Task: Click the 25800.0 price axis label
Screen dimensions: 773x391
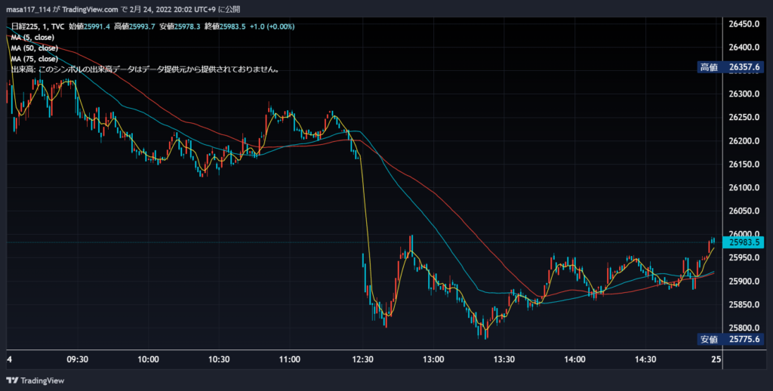Action: click(744, 328)
